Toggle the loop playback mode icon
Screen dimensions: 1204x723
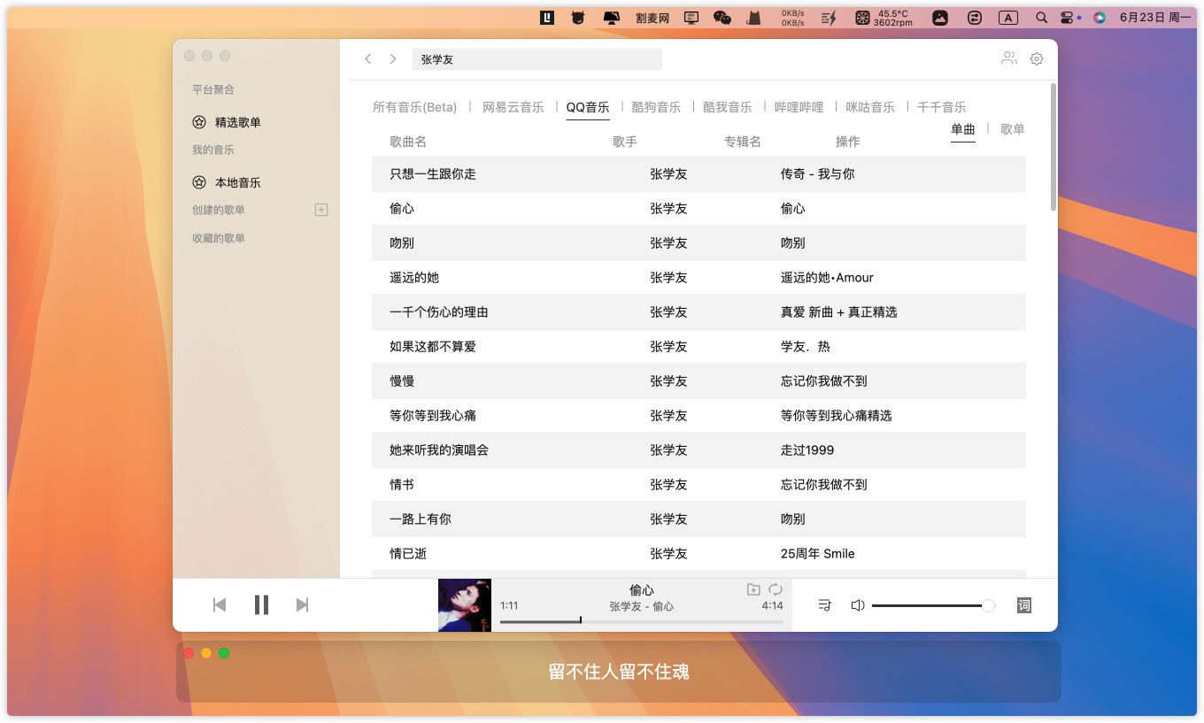pos(776,589)
